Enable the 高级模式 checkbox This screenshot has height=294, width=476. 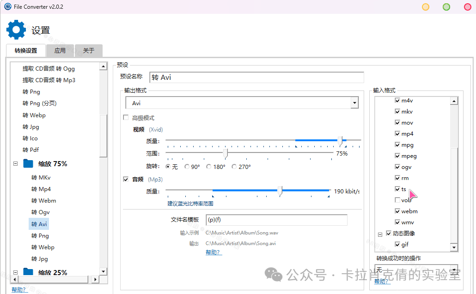point(126,117)
